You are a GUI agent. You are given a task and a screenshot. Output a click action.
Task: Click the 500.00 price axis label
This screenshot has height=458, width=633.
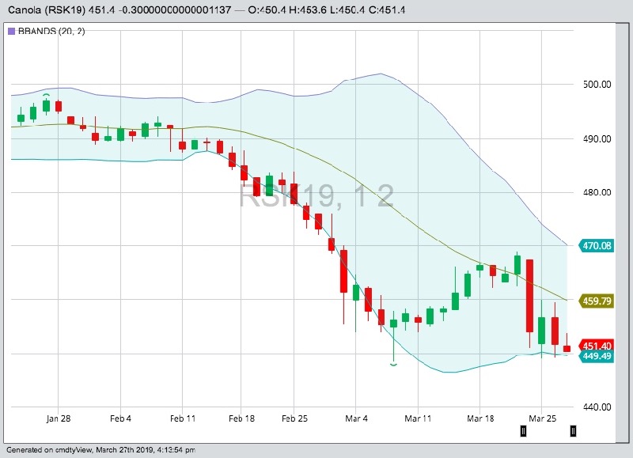[597, 85]
